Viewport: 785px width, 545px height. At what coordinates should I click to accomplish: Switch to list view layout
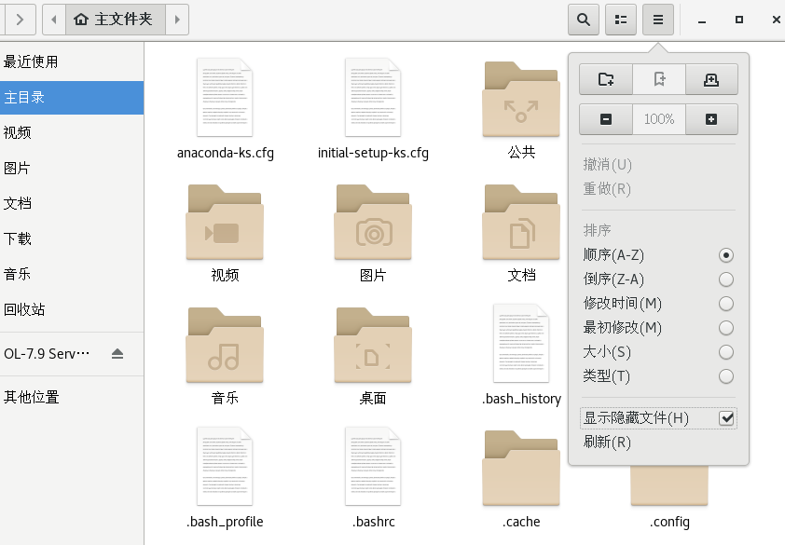(x=620, y=19)
